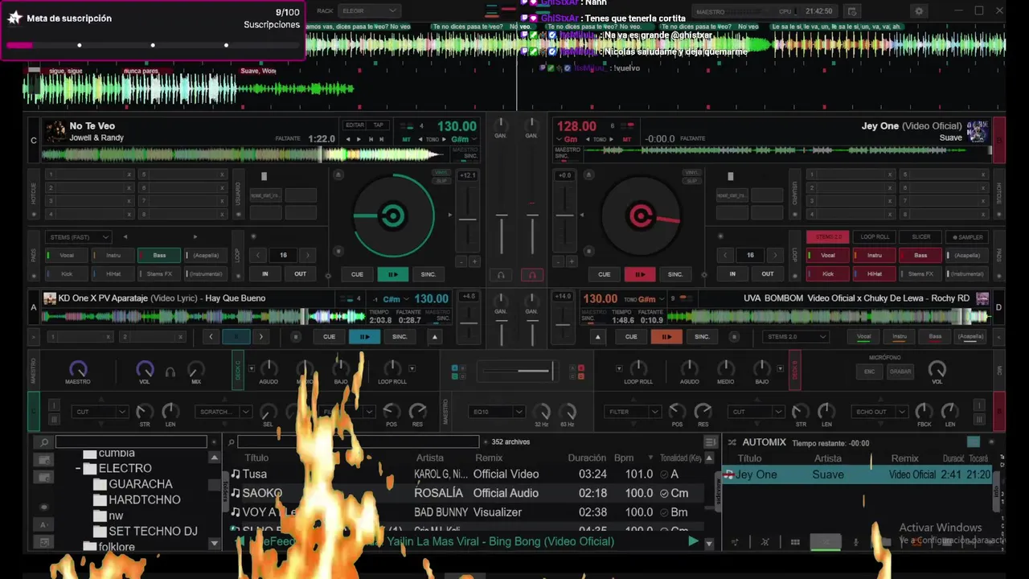The image size is (1029, 579).
Task: Click EDITAR button on deck C
Action: tap(355, 125)
